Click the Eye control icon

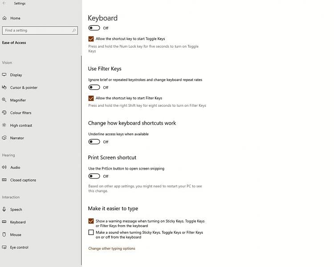click(4, 247)
